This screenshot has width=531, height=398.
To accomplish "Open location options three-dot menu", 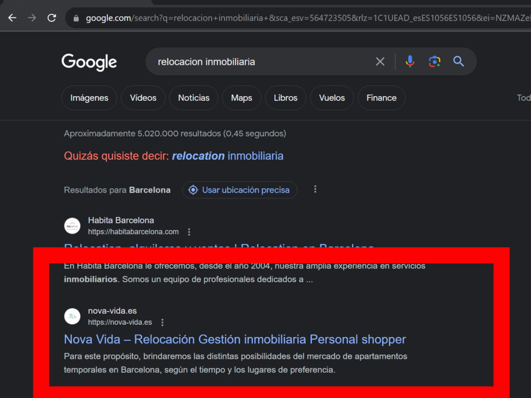I will pyautogui.click(x=315, y=189).
